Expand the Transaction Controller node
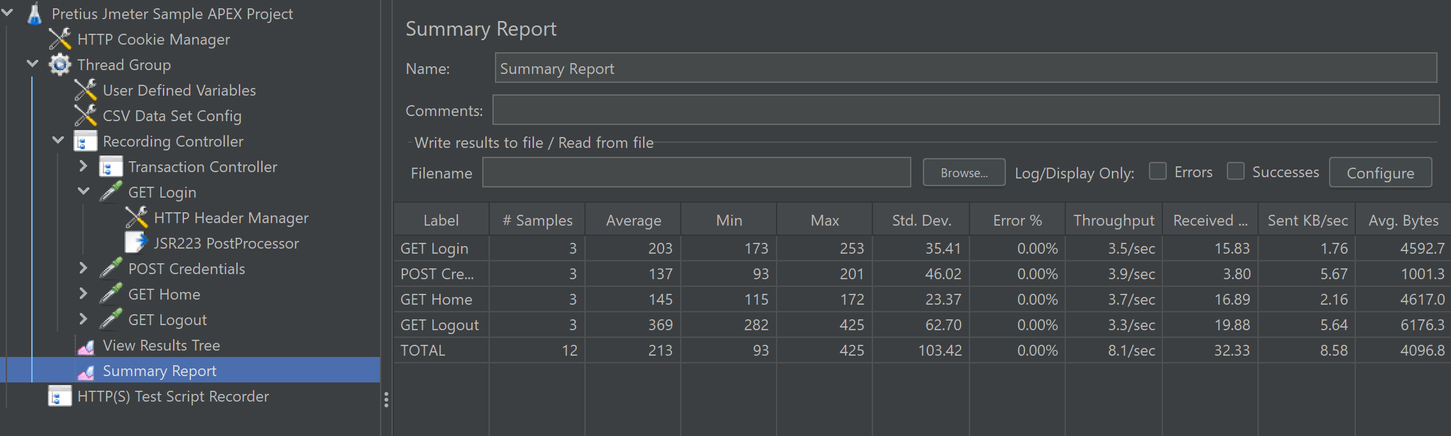Image resolution: width=1451 pixels, height=436 pixels. [83, 166]
